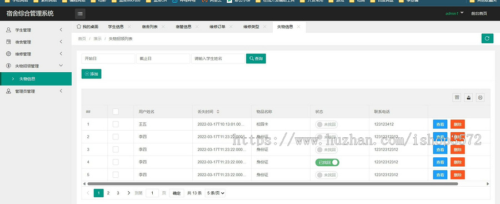Click 首页 in the breadcrumb
Screen dimensions: 500x204
tap(82, 38)
